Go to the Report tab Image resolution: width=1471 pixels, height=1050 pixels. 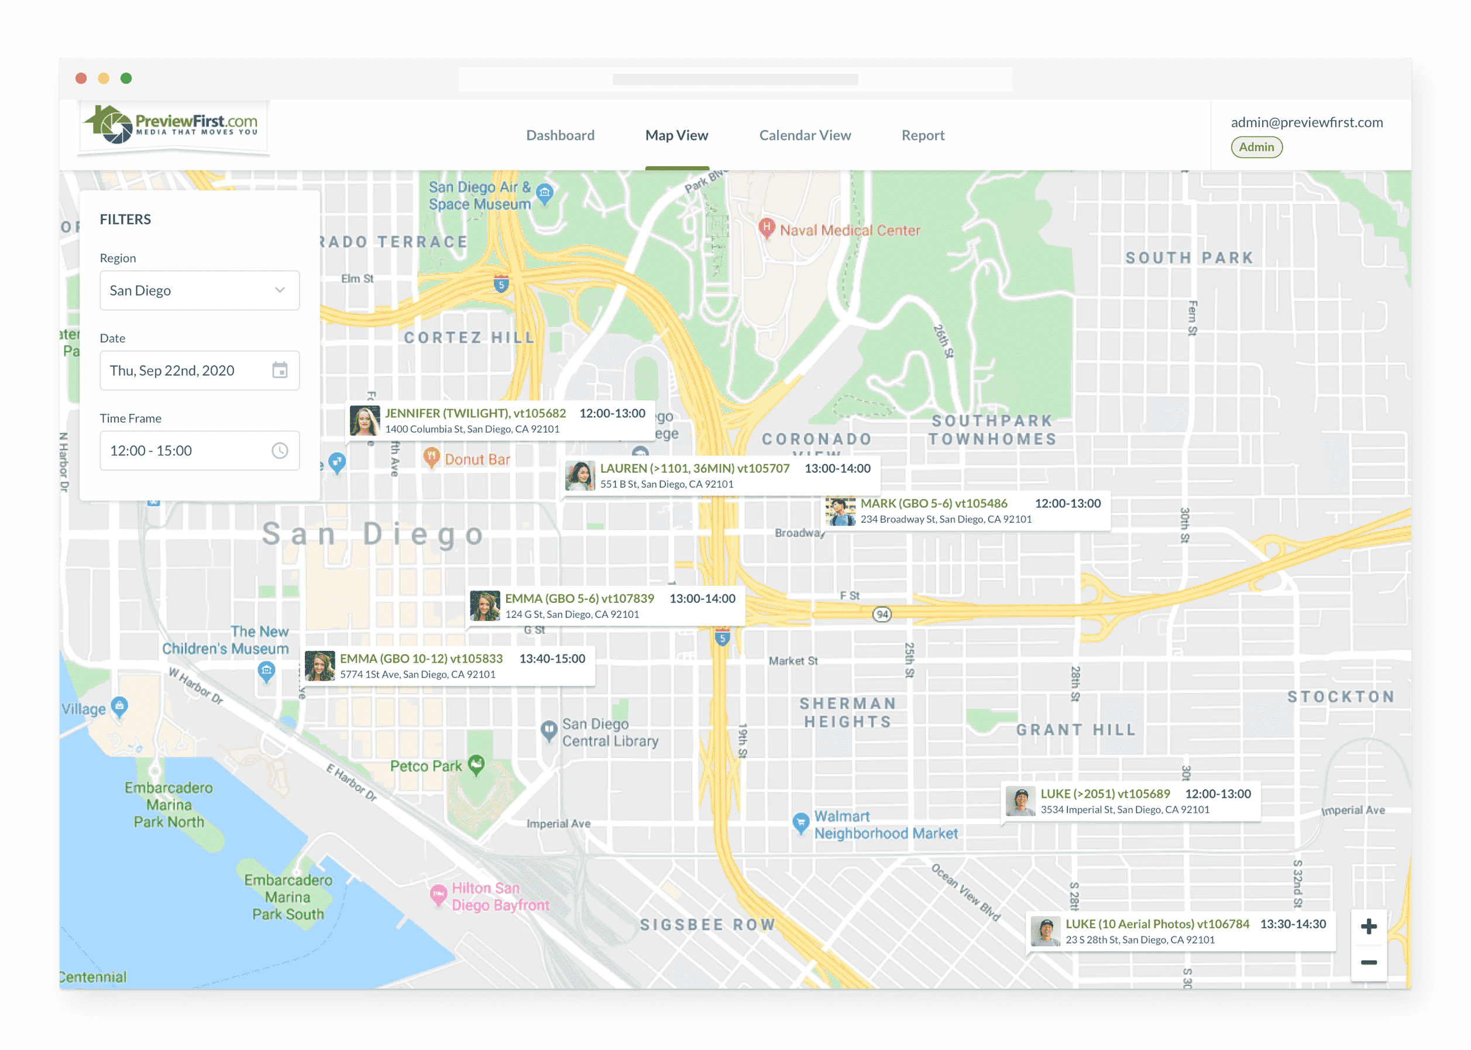point(922,135)
